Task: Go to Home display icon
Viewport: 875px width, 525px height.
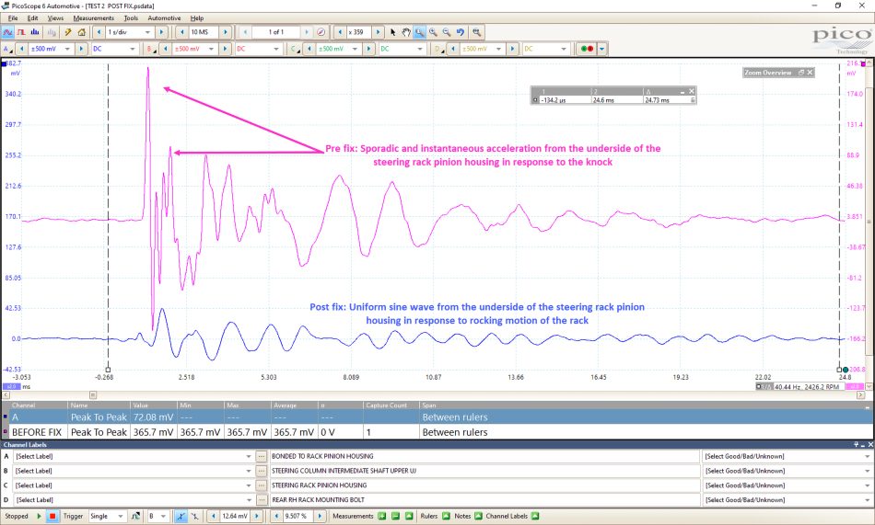Action: [x=81, y=32]
